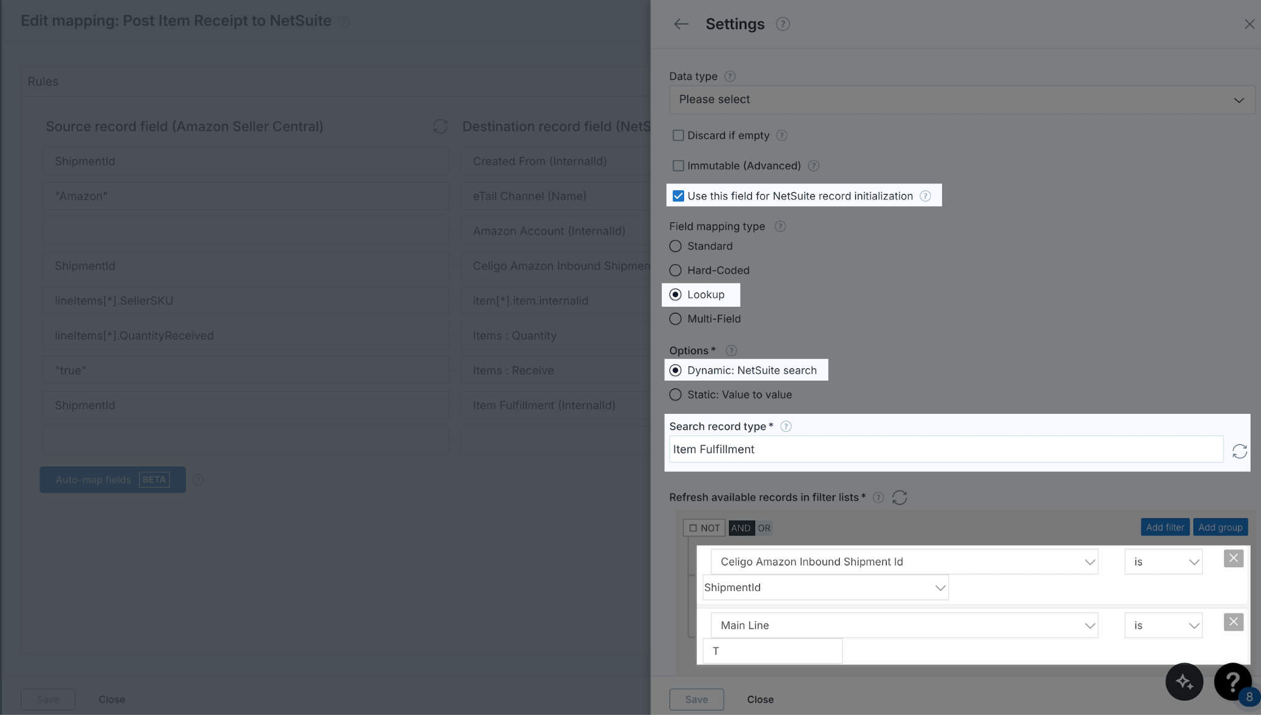Open operator dropdown for Celigo Shipment Id filter

[x=1163, y=562]
